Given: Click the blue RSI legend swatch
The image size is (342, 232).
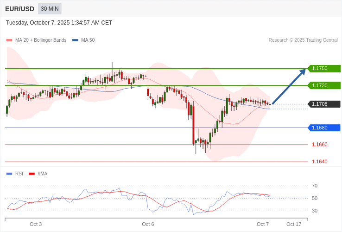Looking at the screenshot, I should tap(9, 174).
